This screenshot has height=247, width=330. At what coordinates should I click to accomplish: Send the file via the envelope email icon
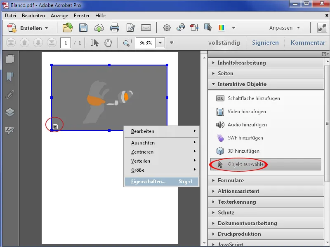pos(146,28)
